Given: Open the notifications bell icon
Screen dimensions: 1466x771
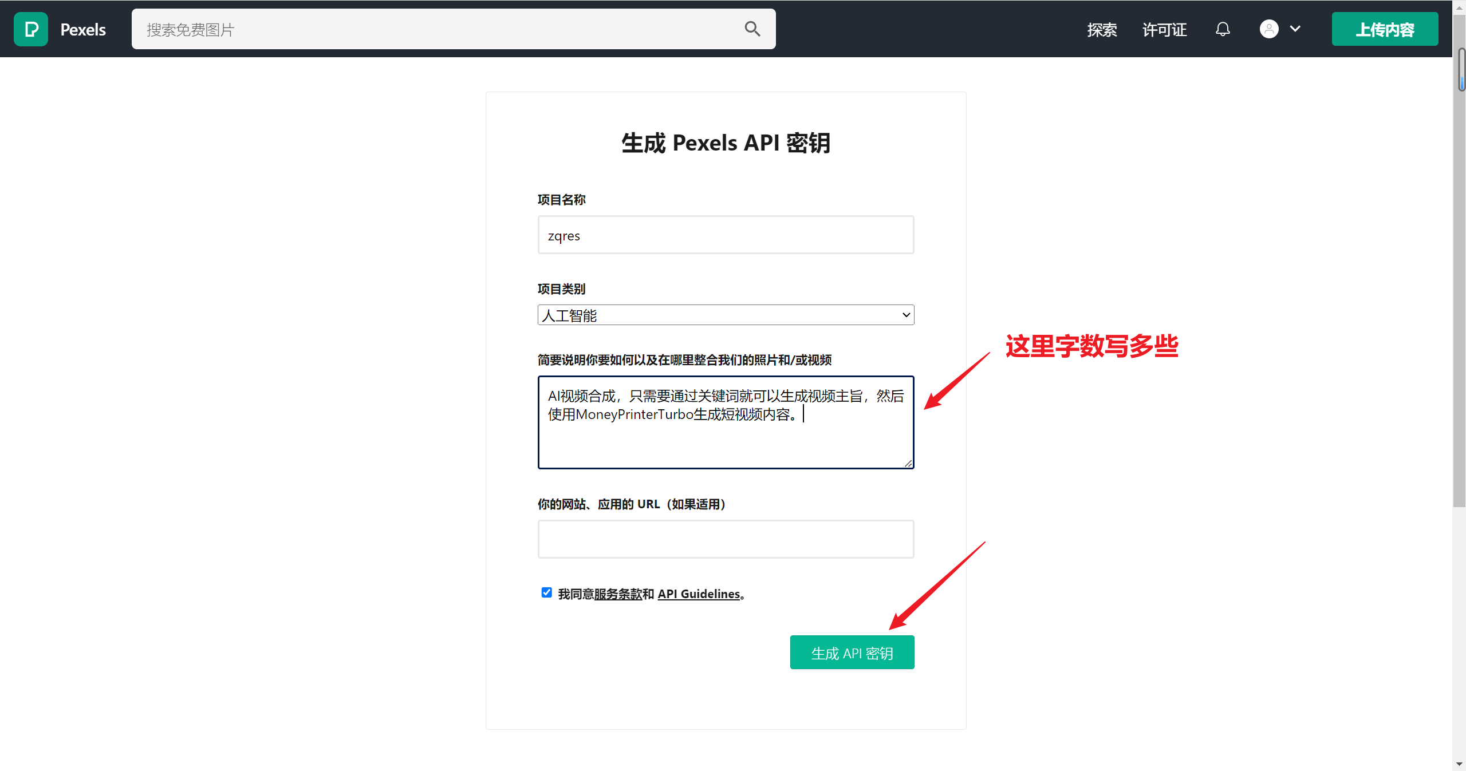Looking at the screenshot, I should coord(1223,29).
